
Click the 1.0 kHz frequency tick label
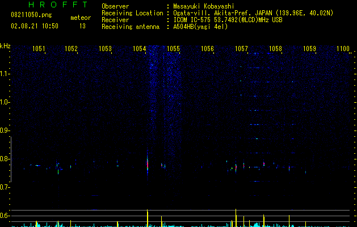pyautogui.click(x=5, y=102)
